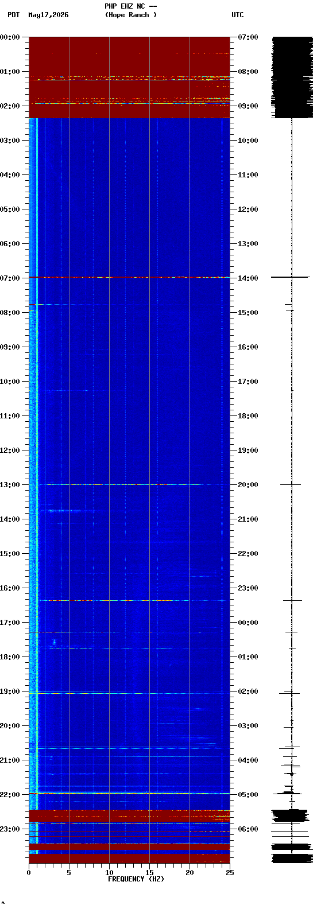Click the '23:00' label on the UTC axis
This screenshot has height=909, width=317.
[x=248, y=588]
